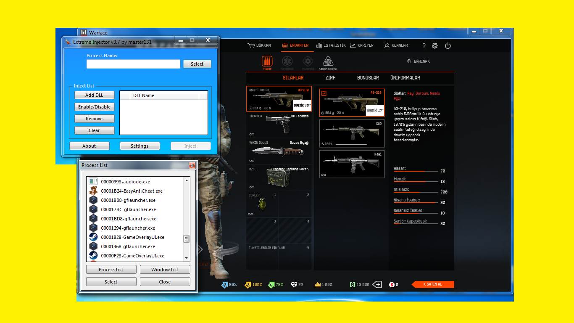Select the Paramedik class icon
The width and height of the screenshot is (574, 323).
coord(287,61)
